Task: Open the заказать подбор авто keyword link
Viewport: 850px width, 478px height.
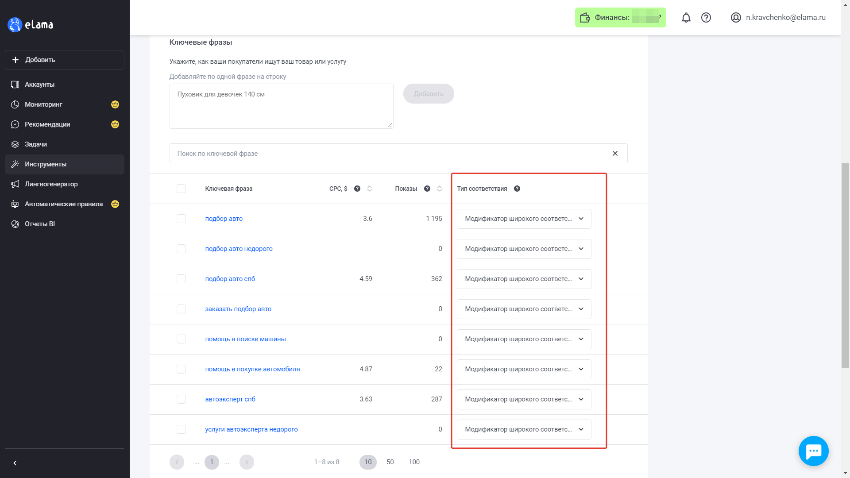Action: pos(238,309)
